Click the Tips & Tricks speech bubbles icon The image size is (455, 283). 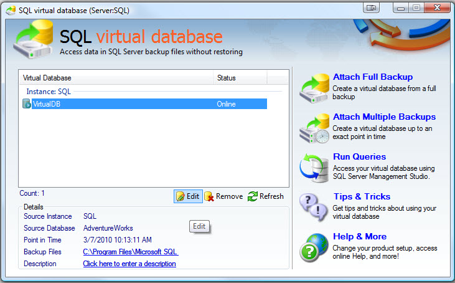click(314, 208)
